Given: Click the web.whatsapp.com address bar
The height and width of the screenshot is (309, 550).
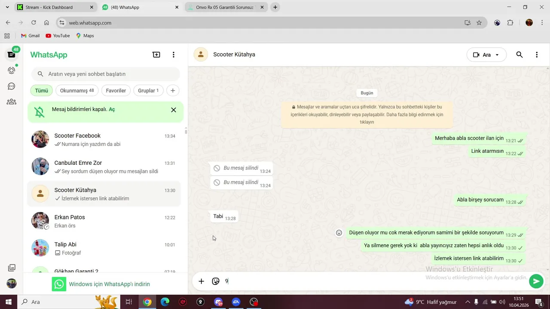Looking at the screenshot, I should point(262,23).
